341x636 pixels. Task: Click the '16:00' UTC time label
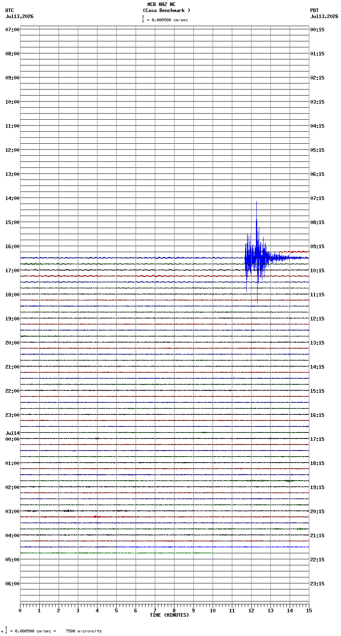[x=12, y=247]
